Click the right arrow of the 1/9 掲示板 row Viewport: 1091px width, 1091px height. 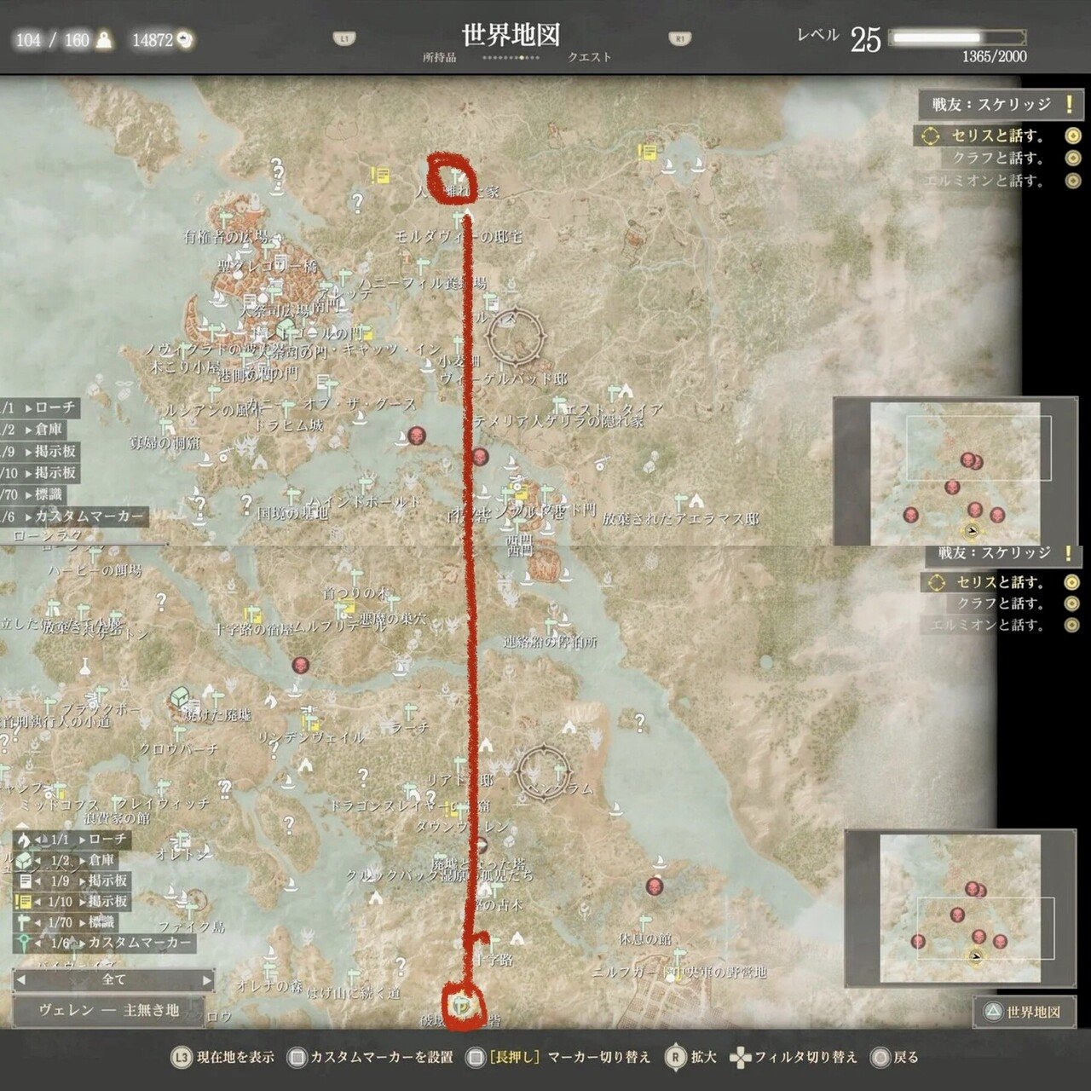(82, 880)
